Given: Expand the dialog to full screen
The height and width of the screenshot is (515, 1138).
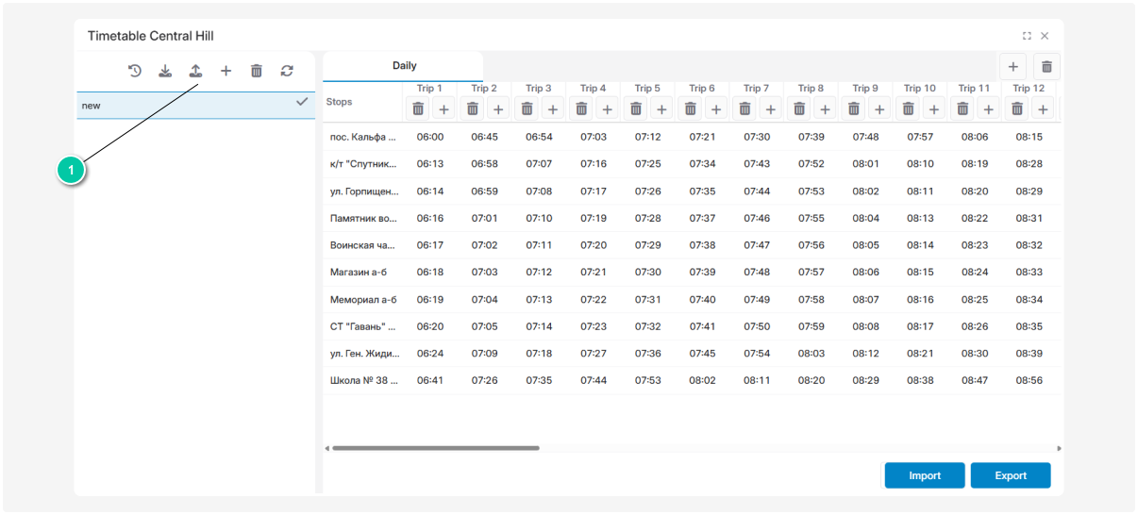Looking at the screenshot, I should (x=1027, y=36).
